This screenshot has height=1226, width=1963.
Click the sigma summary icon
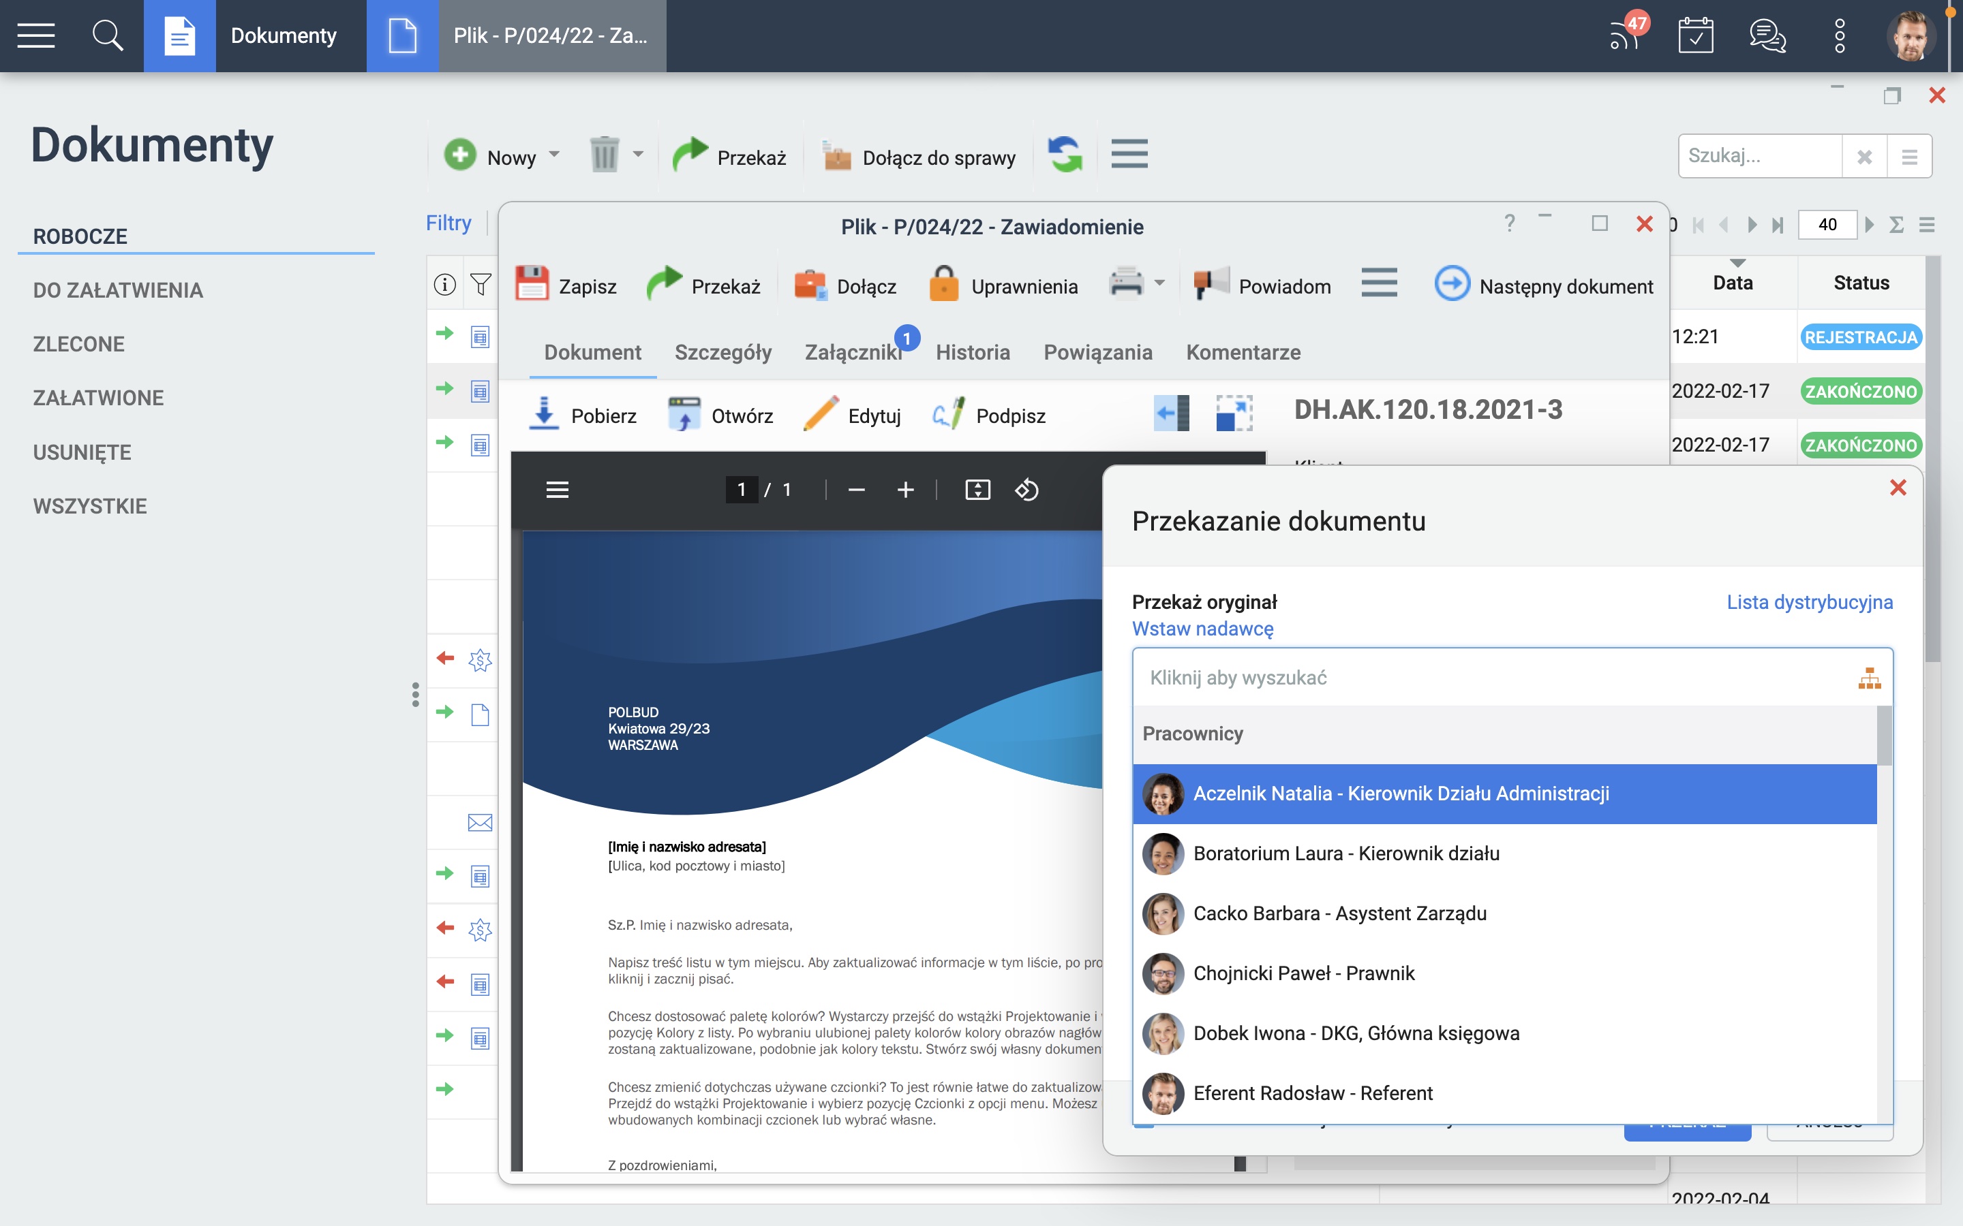[x=1896, y=225]
